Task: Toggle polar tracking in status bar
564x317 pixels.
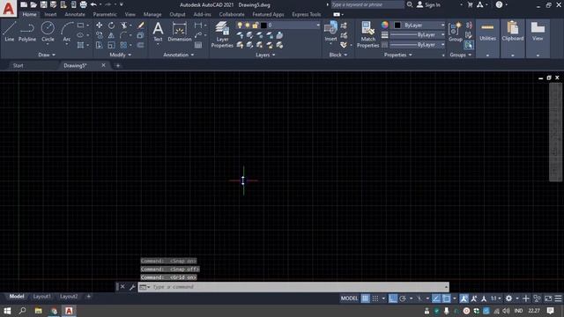Action: 403,299
